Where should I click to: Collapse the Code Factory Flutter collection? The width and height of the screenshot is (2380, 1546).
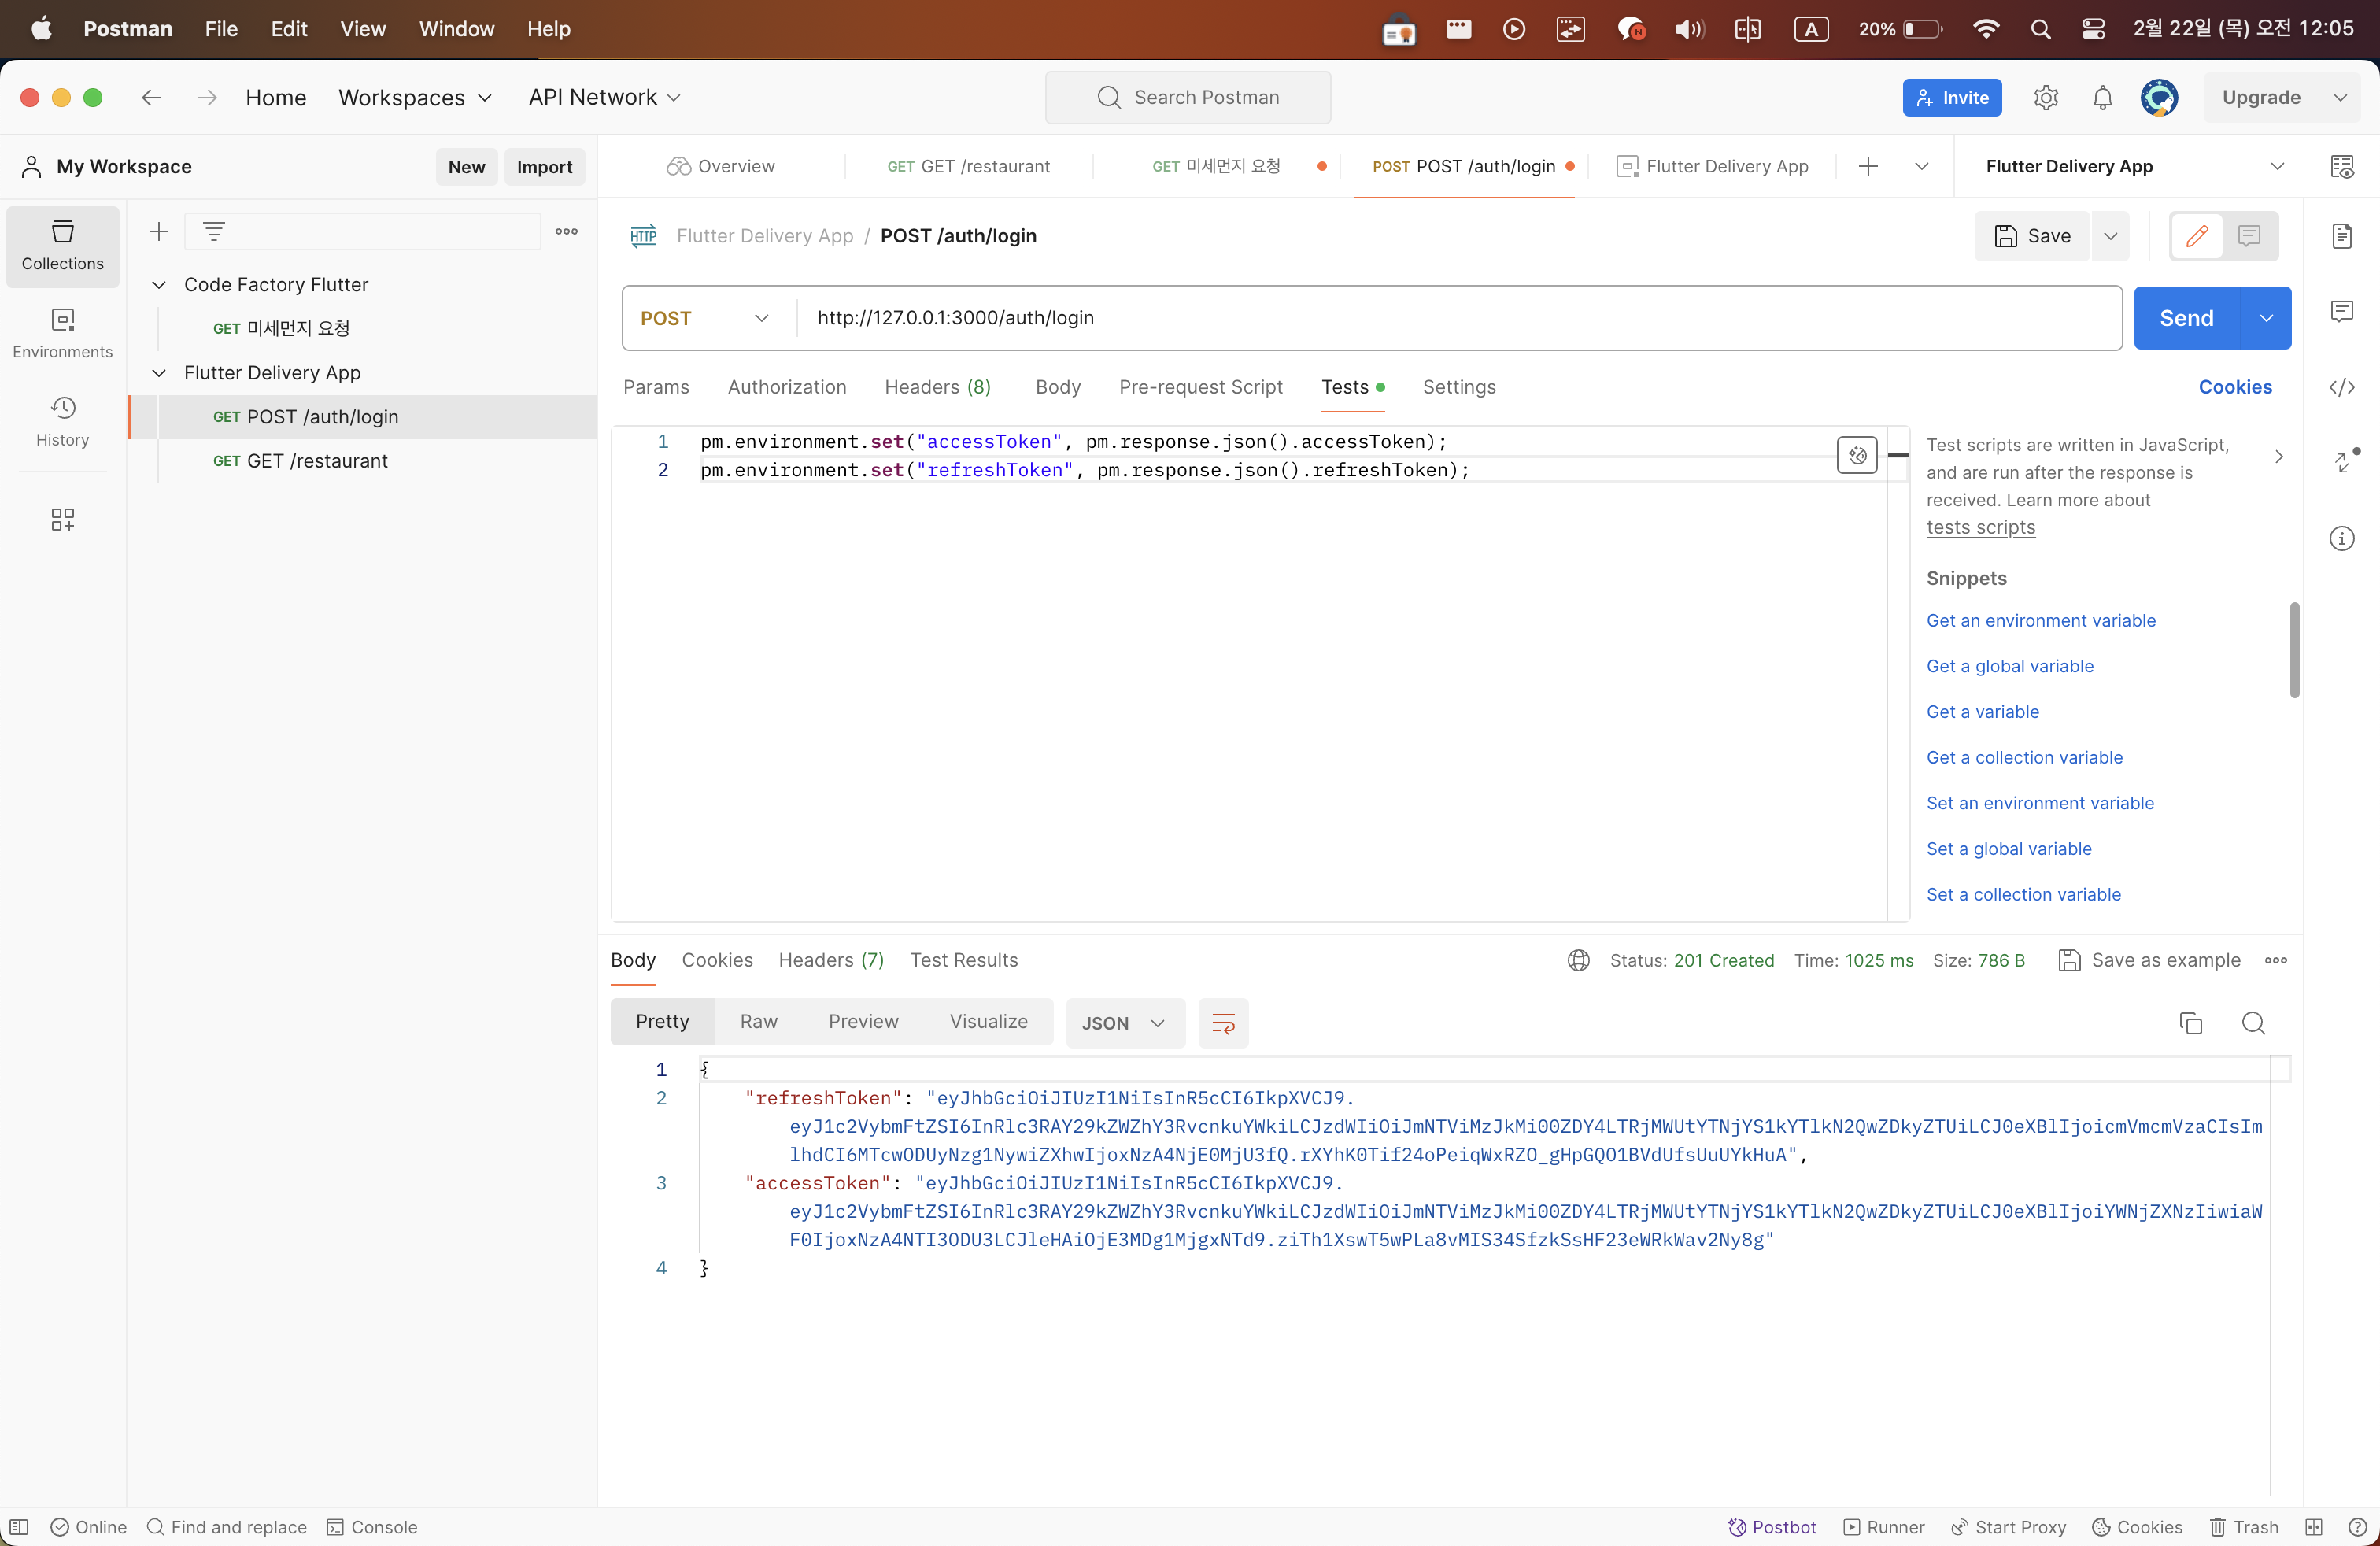[159, 285]
